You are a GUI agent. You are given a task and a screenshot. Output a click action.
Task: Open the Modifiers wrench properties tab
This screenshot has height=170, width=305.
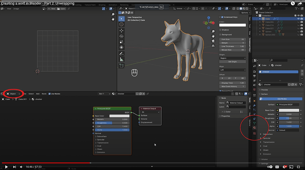tap(255, 105)
